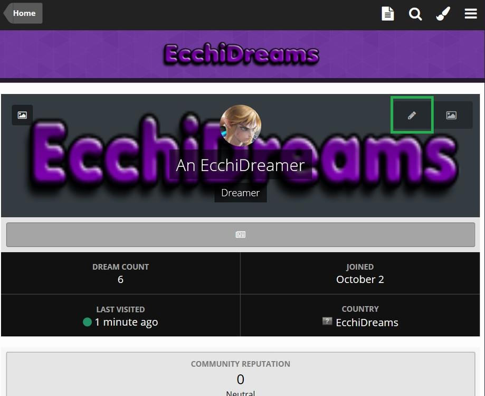Click the Dreamer rank badge
Screen dimensions: 485x396
pyautogui.click(x=240, y=193)
